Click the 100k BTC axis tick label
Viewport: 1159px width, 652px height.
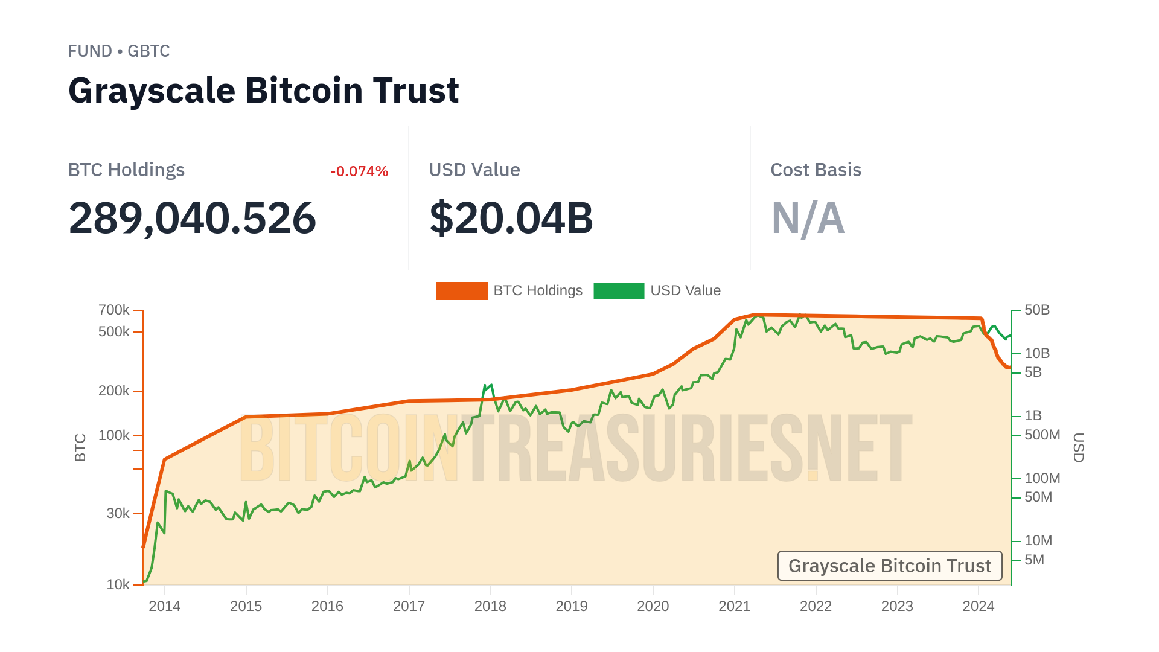point(113,435)
